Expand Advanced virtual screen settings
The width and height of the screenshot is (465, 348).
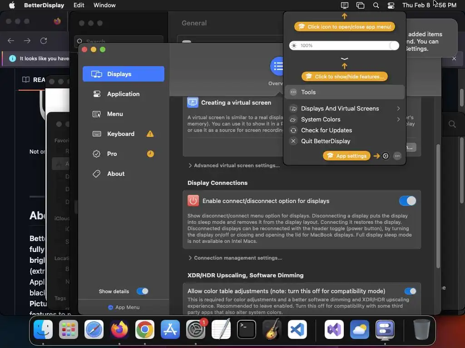(234, 165)
